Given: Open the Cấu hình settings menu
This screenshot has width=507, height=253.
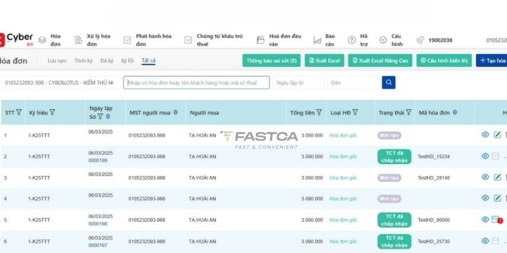Looking at the screenshot, I should coord(391,40).
